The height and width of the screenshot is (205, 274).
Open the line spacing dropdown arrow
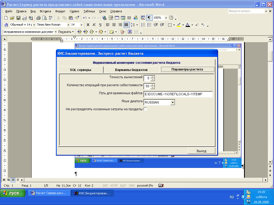click(137, 25)
